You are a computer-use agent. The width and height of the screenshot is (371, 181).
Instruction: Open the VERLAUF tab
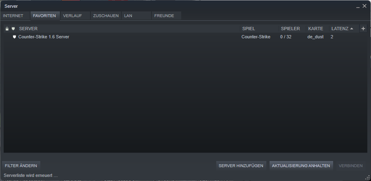[x=75, y=15]
